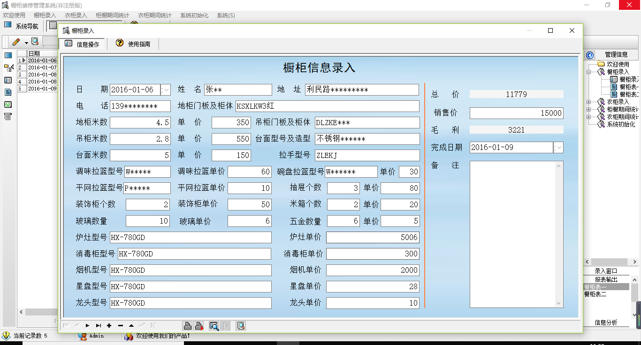
Task: Jump to last record in navigator
Action: pyautogui.click(x=99, y=325)
